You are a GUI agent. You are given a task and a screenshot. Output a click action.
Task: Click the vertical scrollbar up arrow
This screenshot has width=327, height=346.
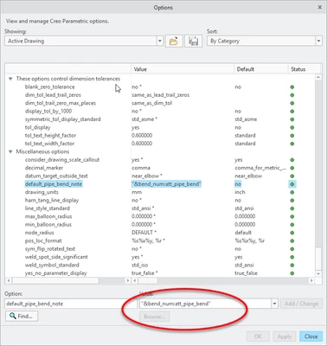(318, 77)
